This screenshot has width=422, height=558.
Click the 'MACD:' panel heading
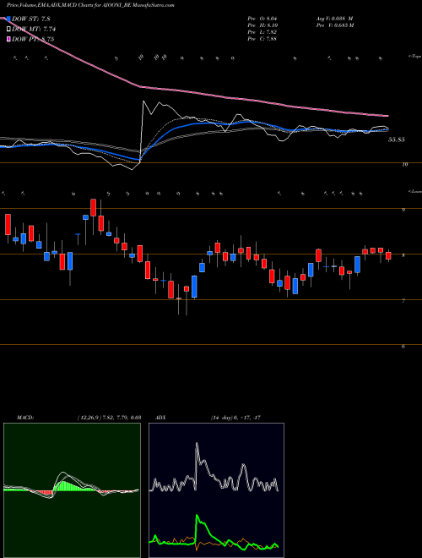[24, 418]
